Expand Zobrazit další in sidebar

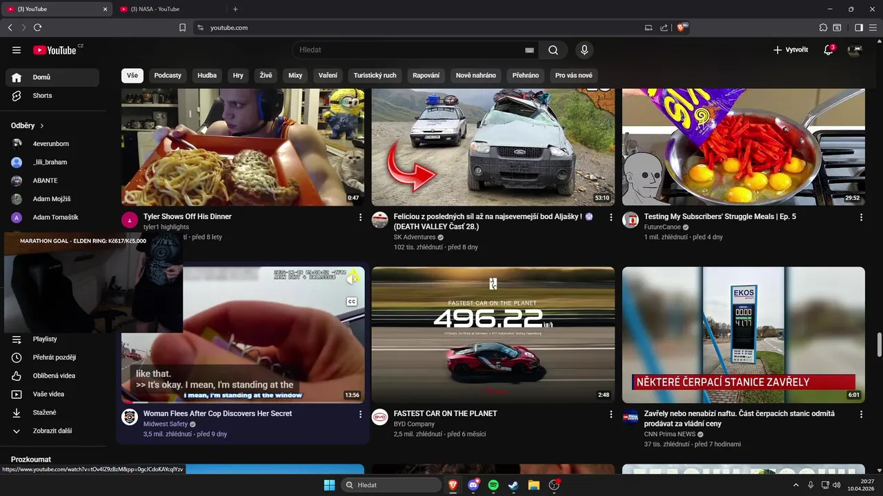(x=52, y=431)
